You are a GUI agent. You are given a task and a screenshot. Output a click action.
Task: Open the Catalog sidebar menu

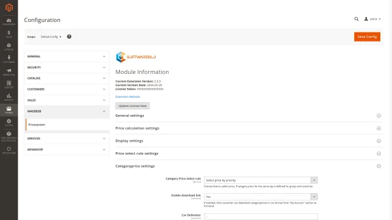coord(9,47)
